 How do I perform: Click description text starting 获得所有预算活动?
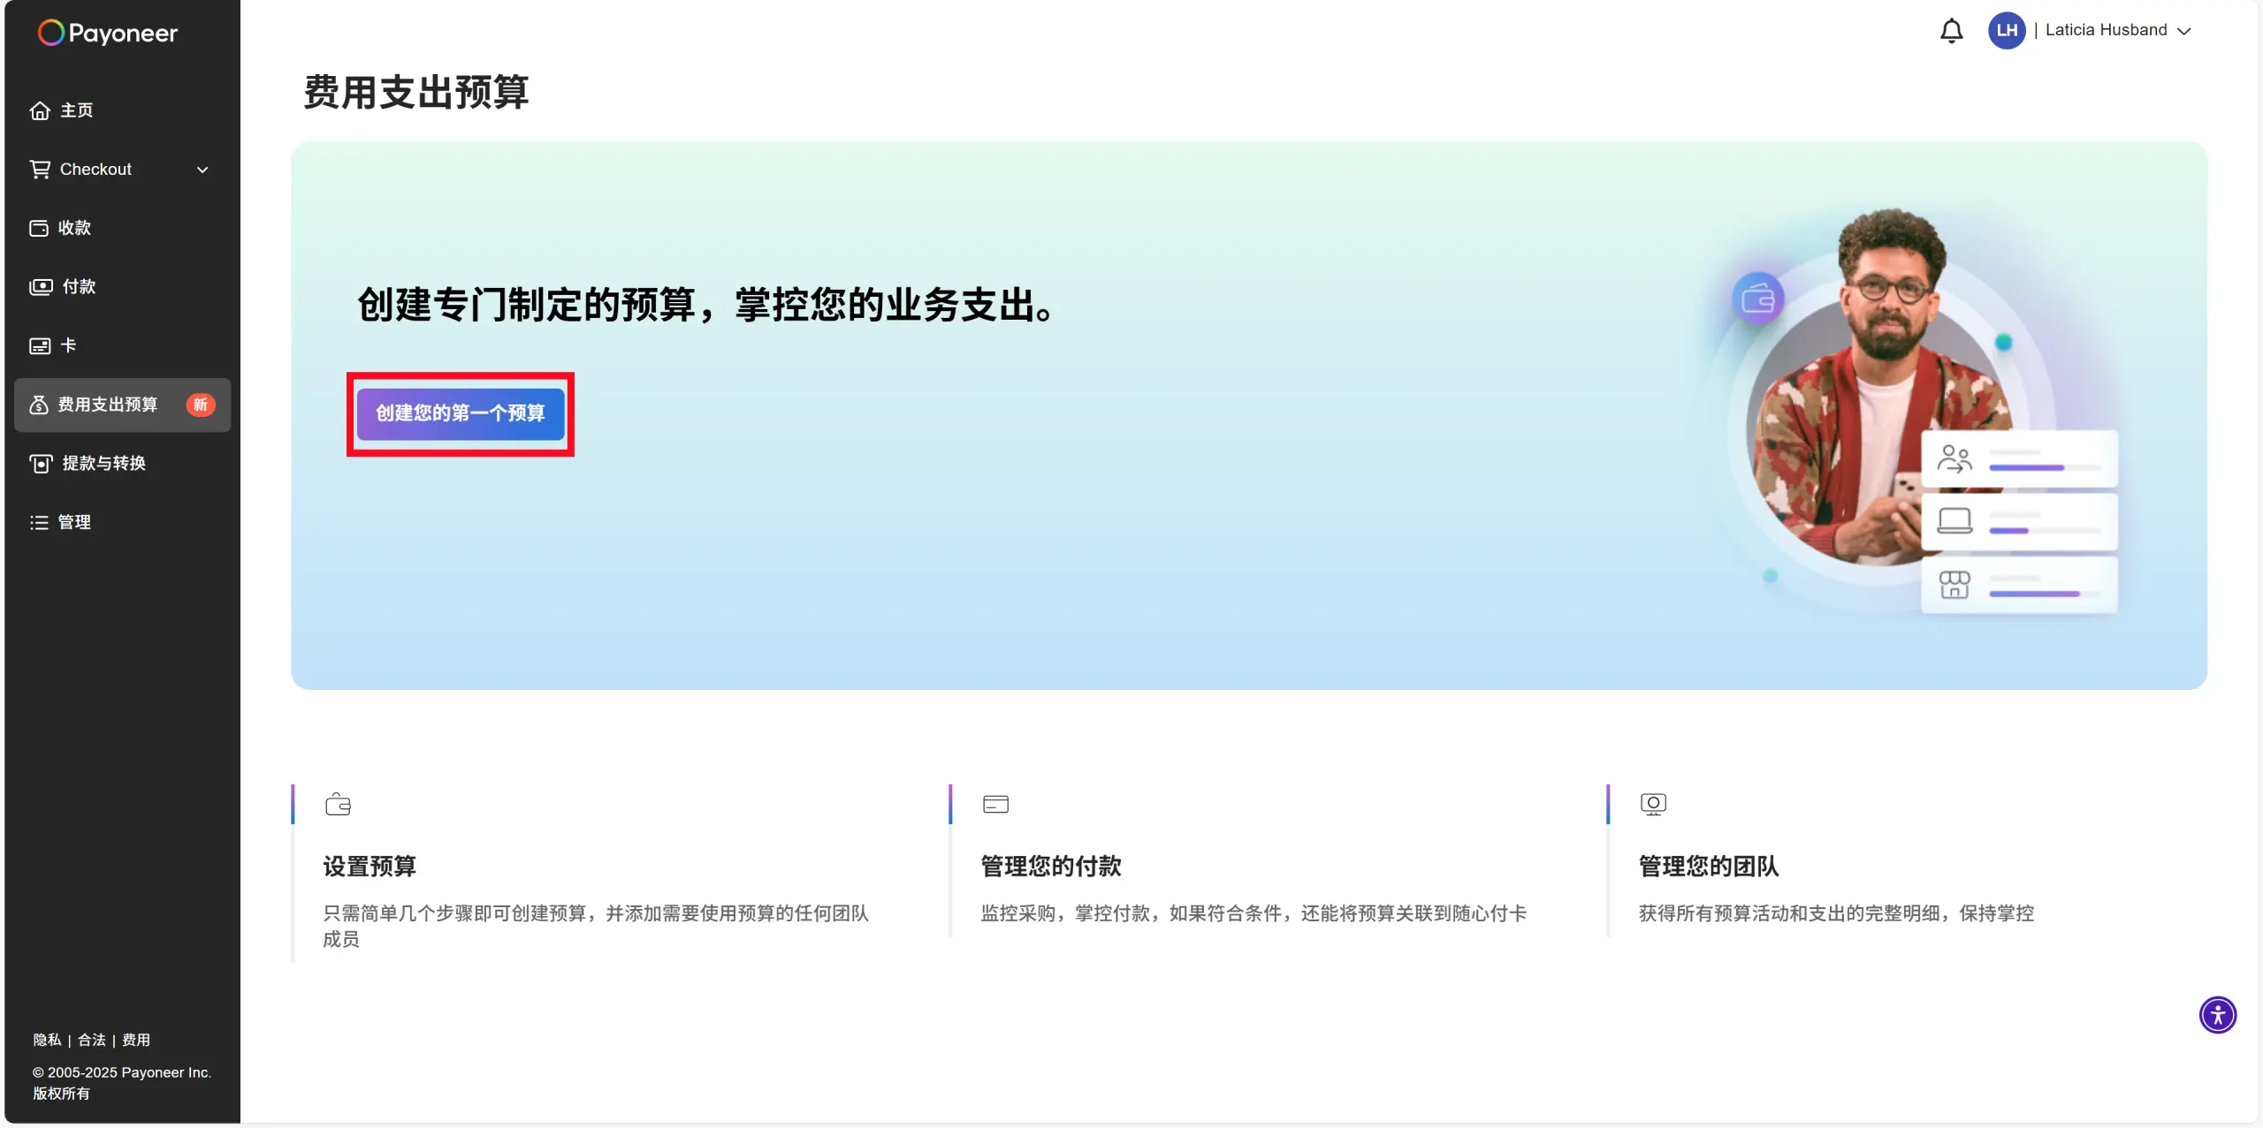point(1836,913)
